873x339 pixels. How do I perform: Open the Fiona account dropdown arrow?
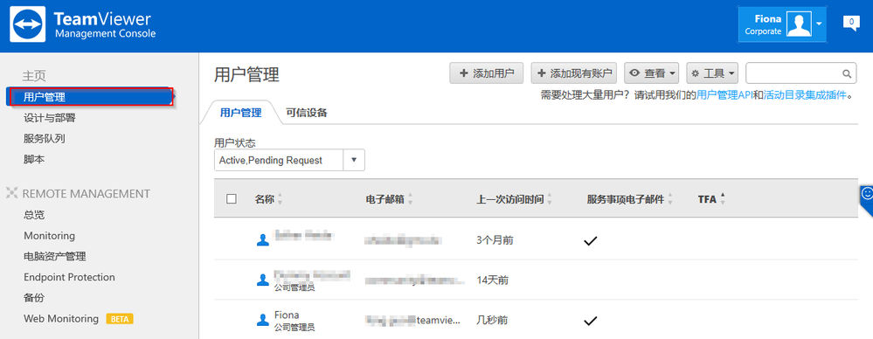point(819,24)
